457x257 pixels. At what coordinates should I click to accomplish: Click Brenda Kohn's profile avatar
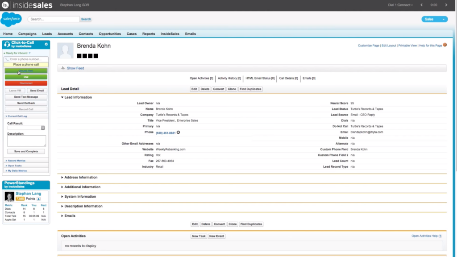pyautogui.click(x=65, y=50)
